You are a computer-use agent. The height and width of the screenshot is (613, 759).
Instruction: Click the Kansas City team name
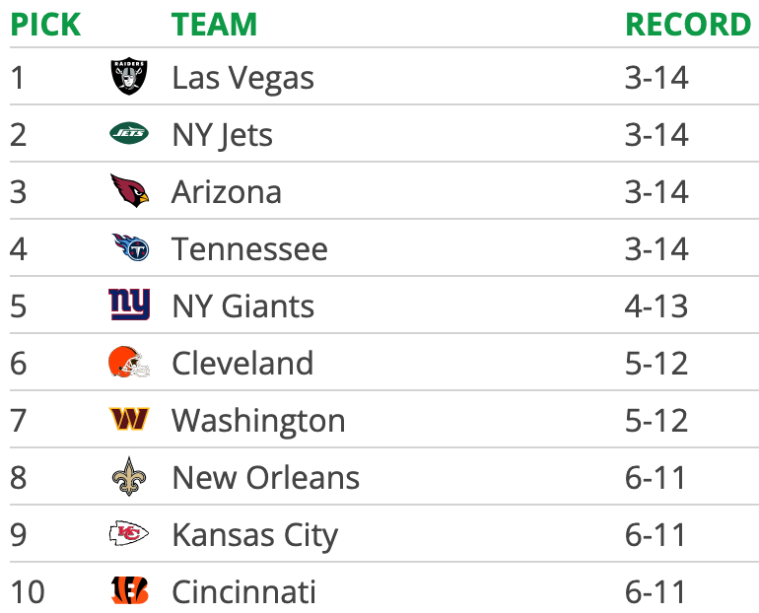(x=254, y=535)
